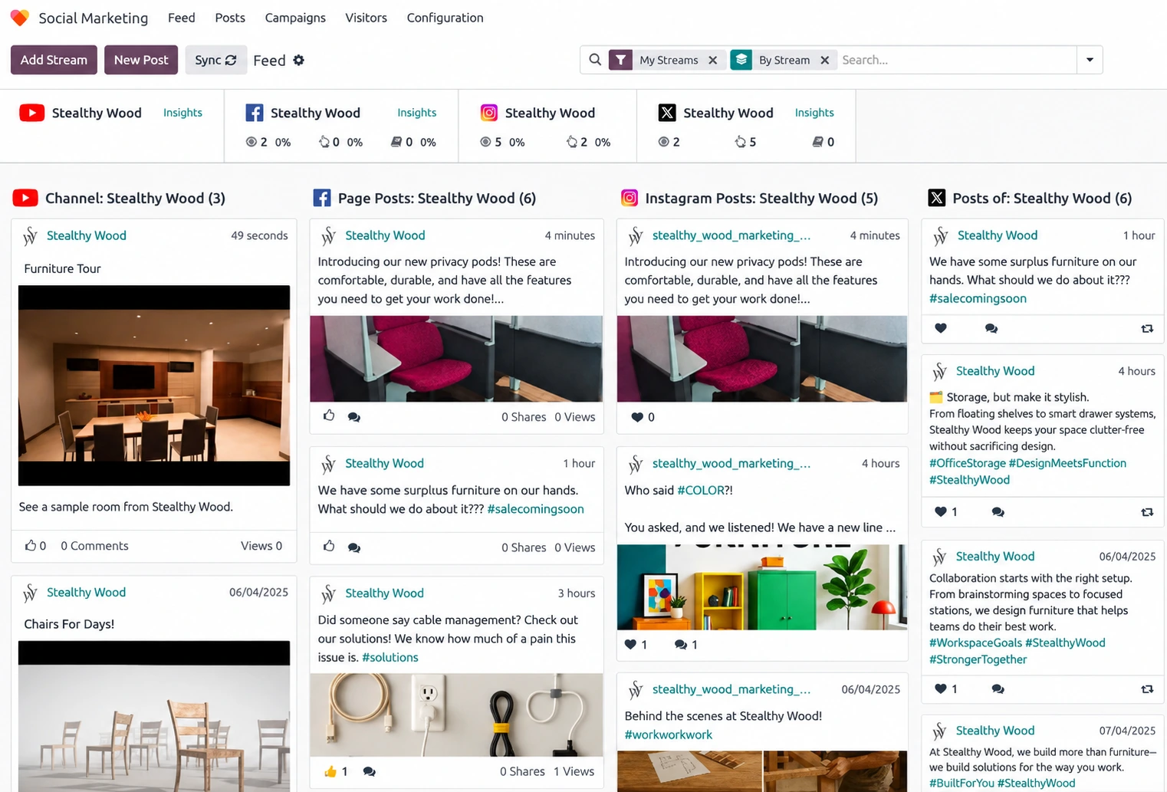Click Instagram icon beside Instagram Posts heading
The height and width of the screenshot is (792, 1167).
click(630, 198)
